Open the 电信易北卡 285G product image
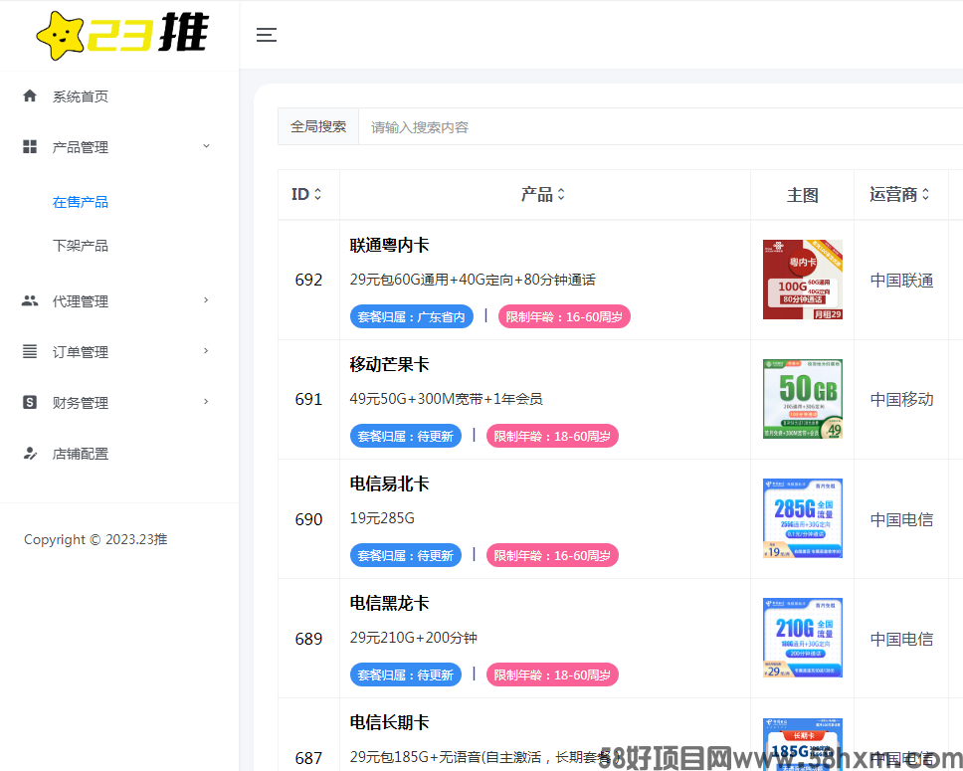The height and width of the screenshot is (771, 963). [802, 518]
